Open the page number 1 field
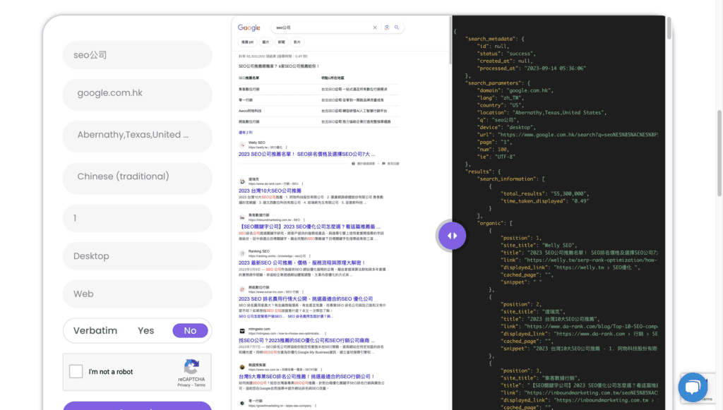This screenshot has width=723, height=410. [x=138, y=218]
